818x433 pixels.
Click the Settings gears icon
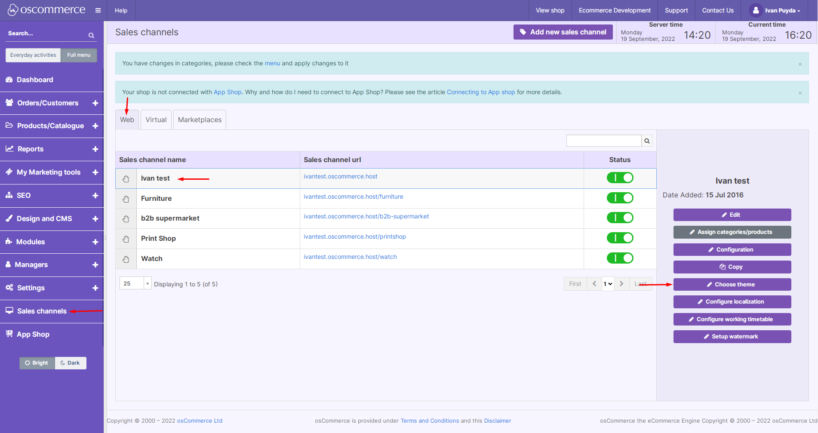pos(9,287)
